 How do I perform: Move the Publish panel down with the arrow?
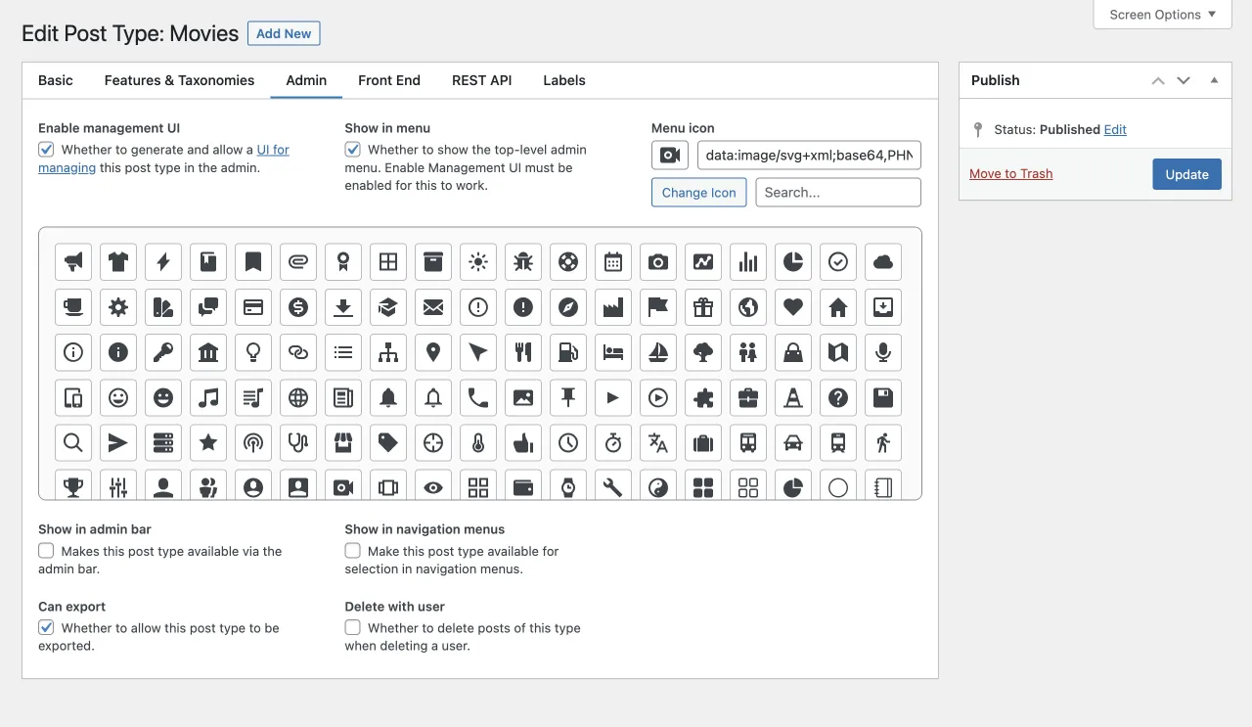1184,80
